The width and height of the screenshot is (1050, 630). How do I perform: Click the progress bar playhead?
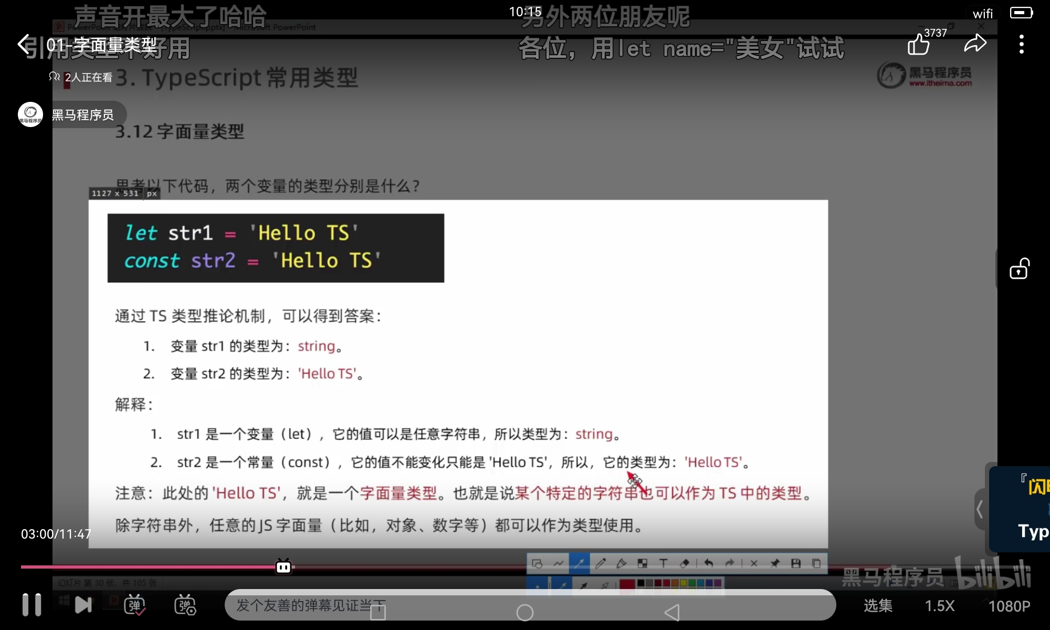(283, 567)
